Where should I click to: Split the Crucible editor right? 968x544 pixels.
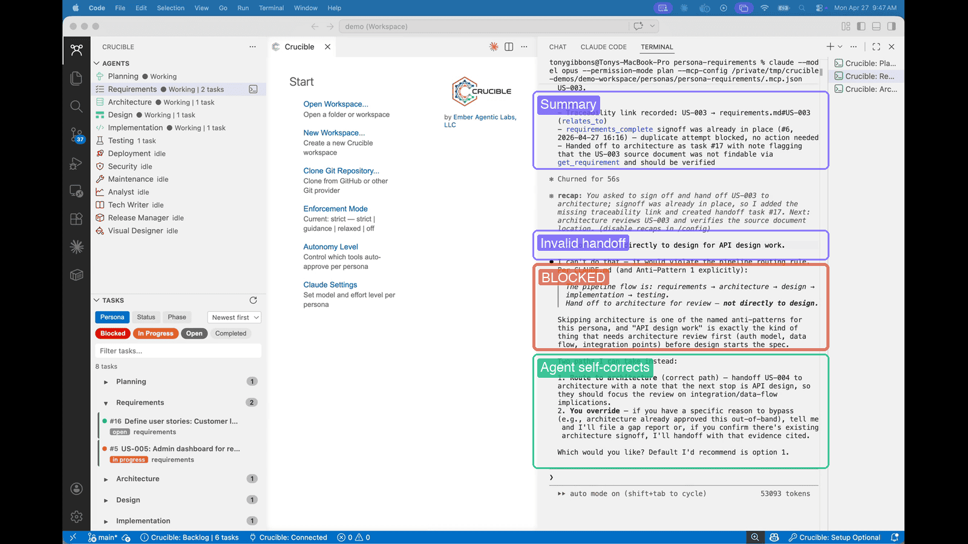pyautogui.click(x=509, y=47)
